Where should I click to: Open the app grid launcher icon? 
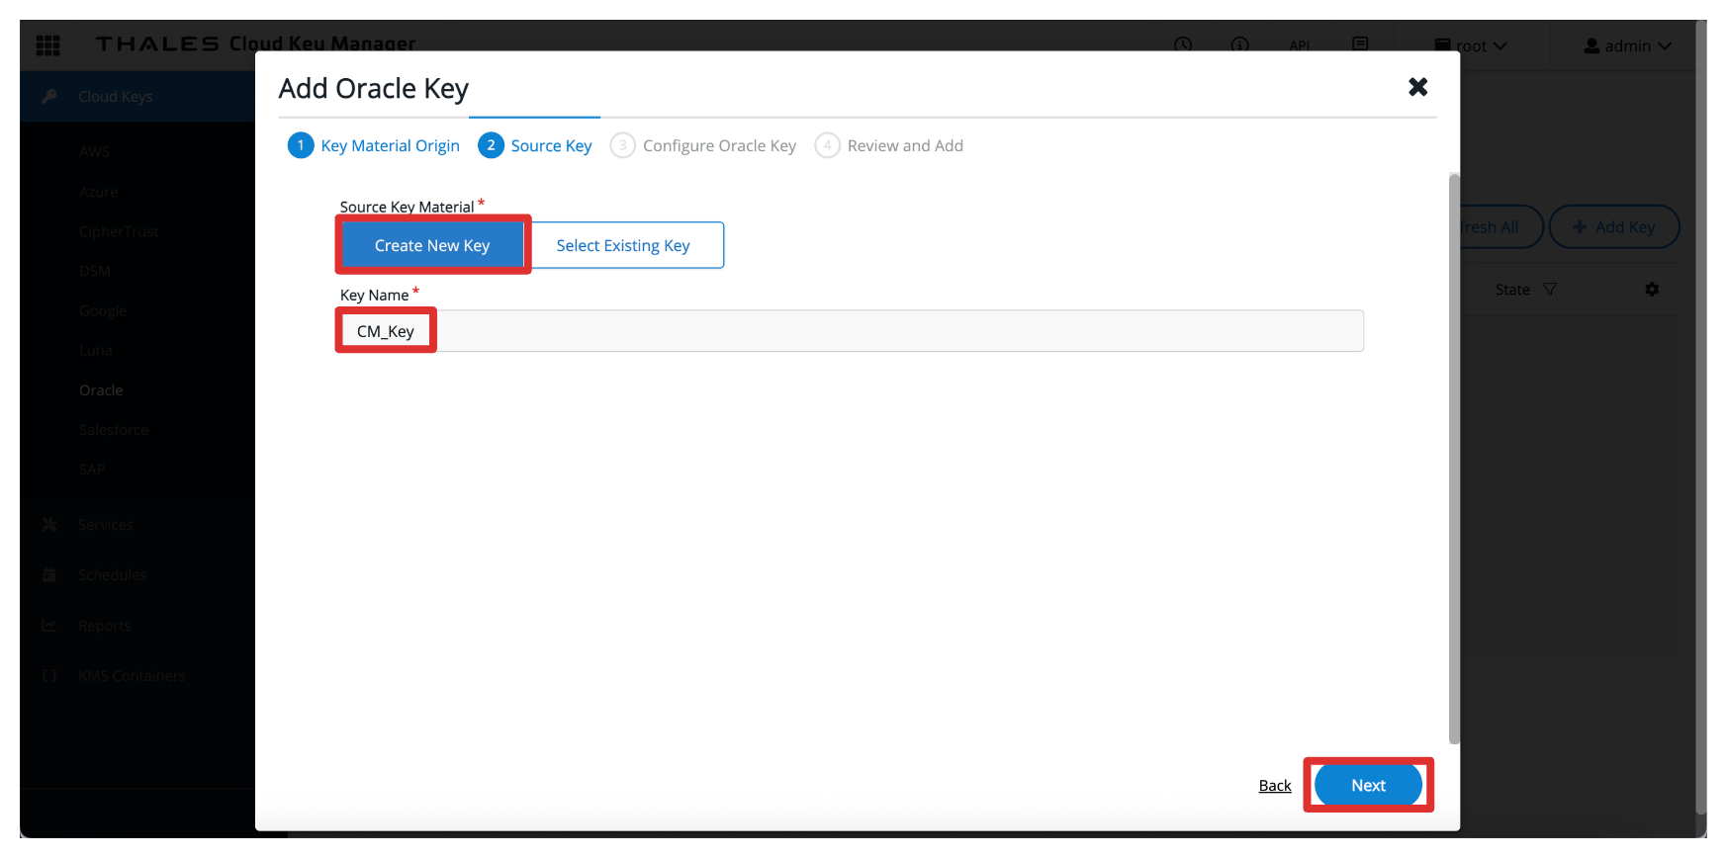[x=47, y=45]
